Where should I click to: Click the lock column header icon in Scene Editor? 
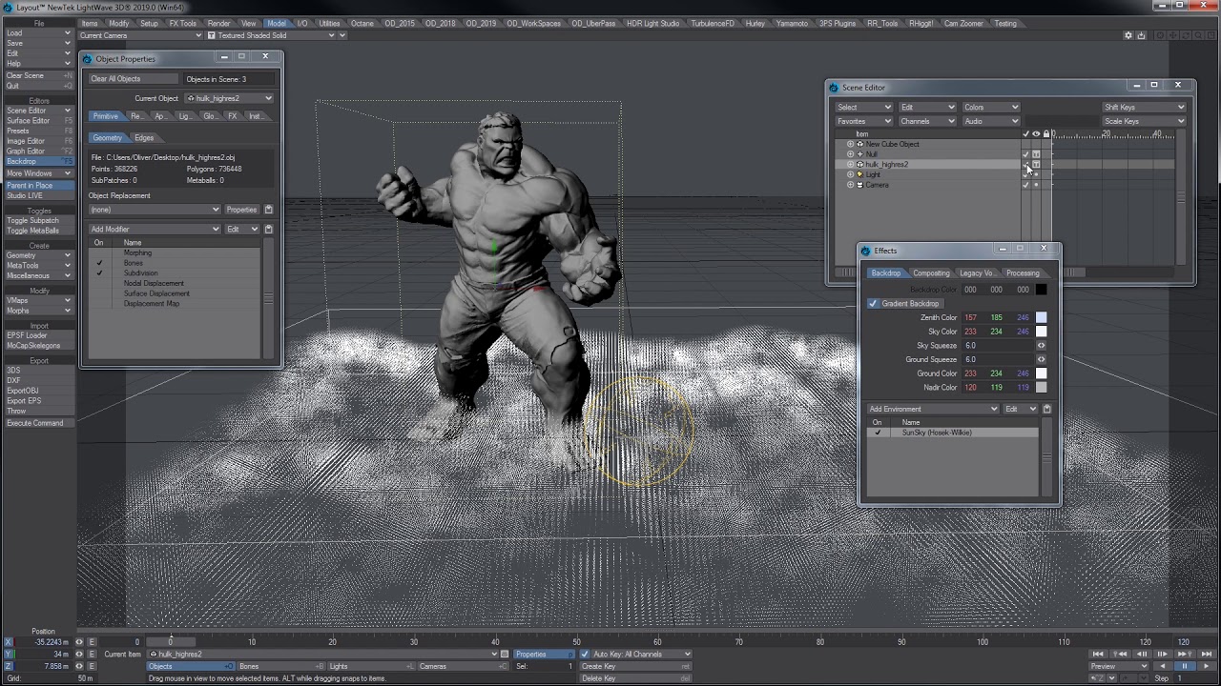click(x=1045, y=134)
